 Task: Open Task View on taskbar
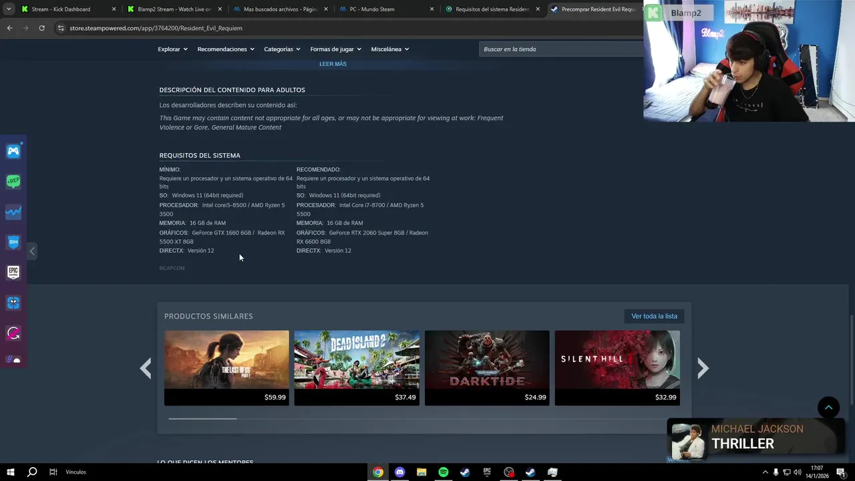coord(53,472)
